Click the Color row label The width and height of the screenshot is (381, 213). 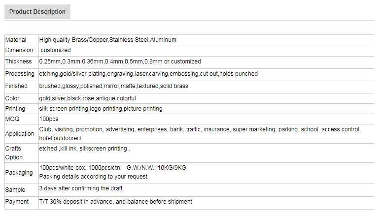point(12,98)
